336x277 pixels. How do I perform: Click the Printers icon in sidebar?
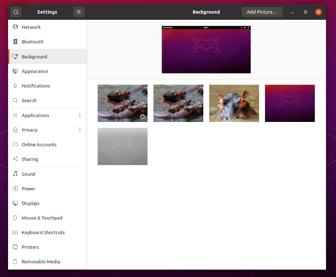15,247
